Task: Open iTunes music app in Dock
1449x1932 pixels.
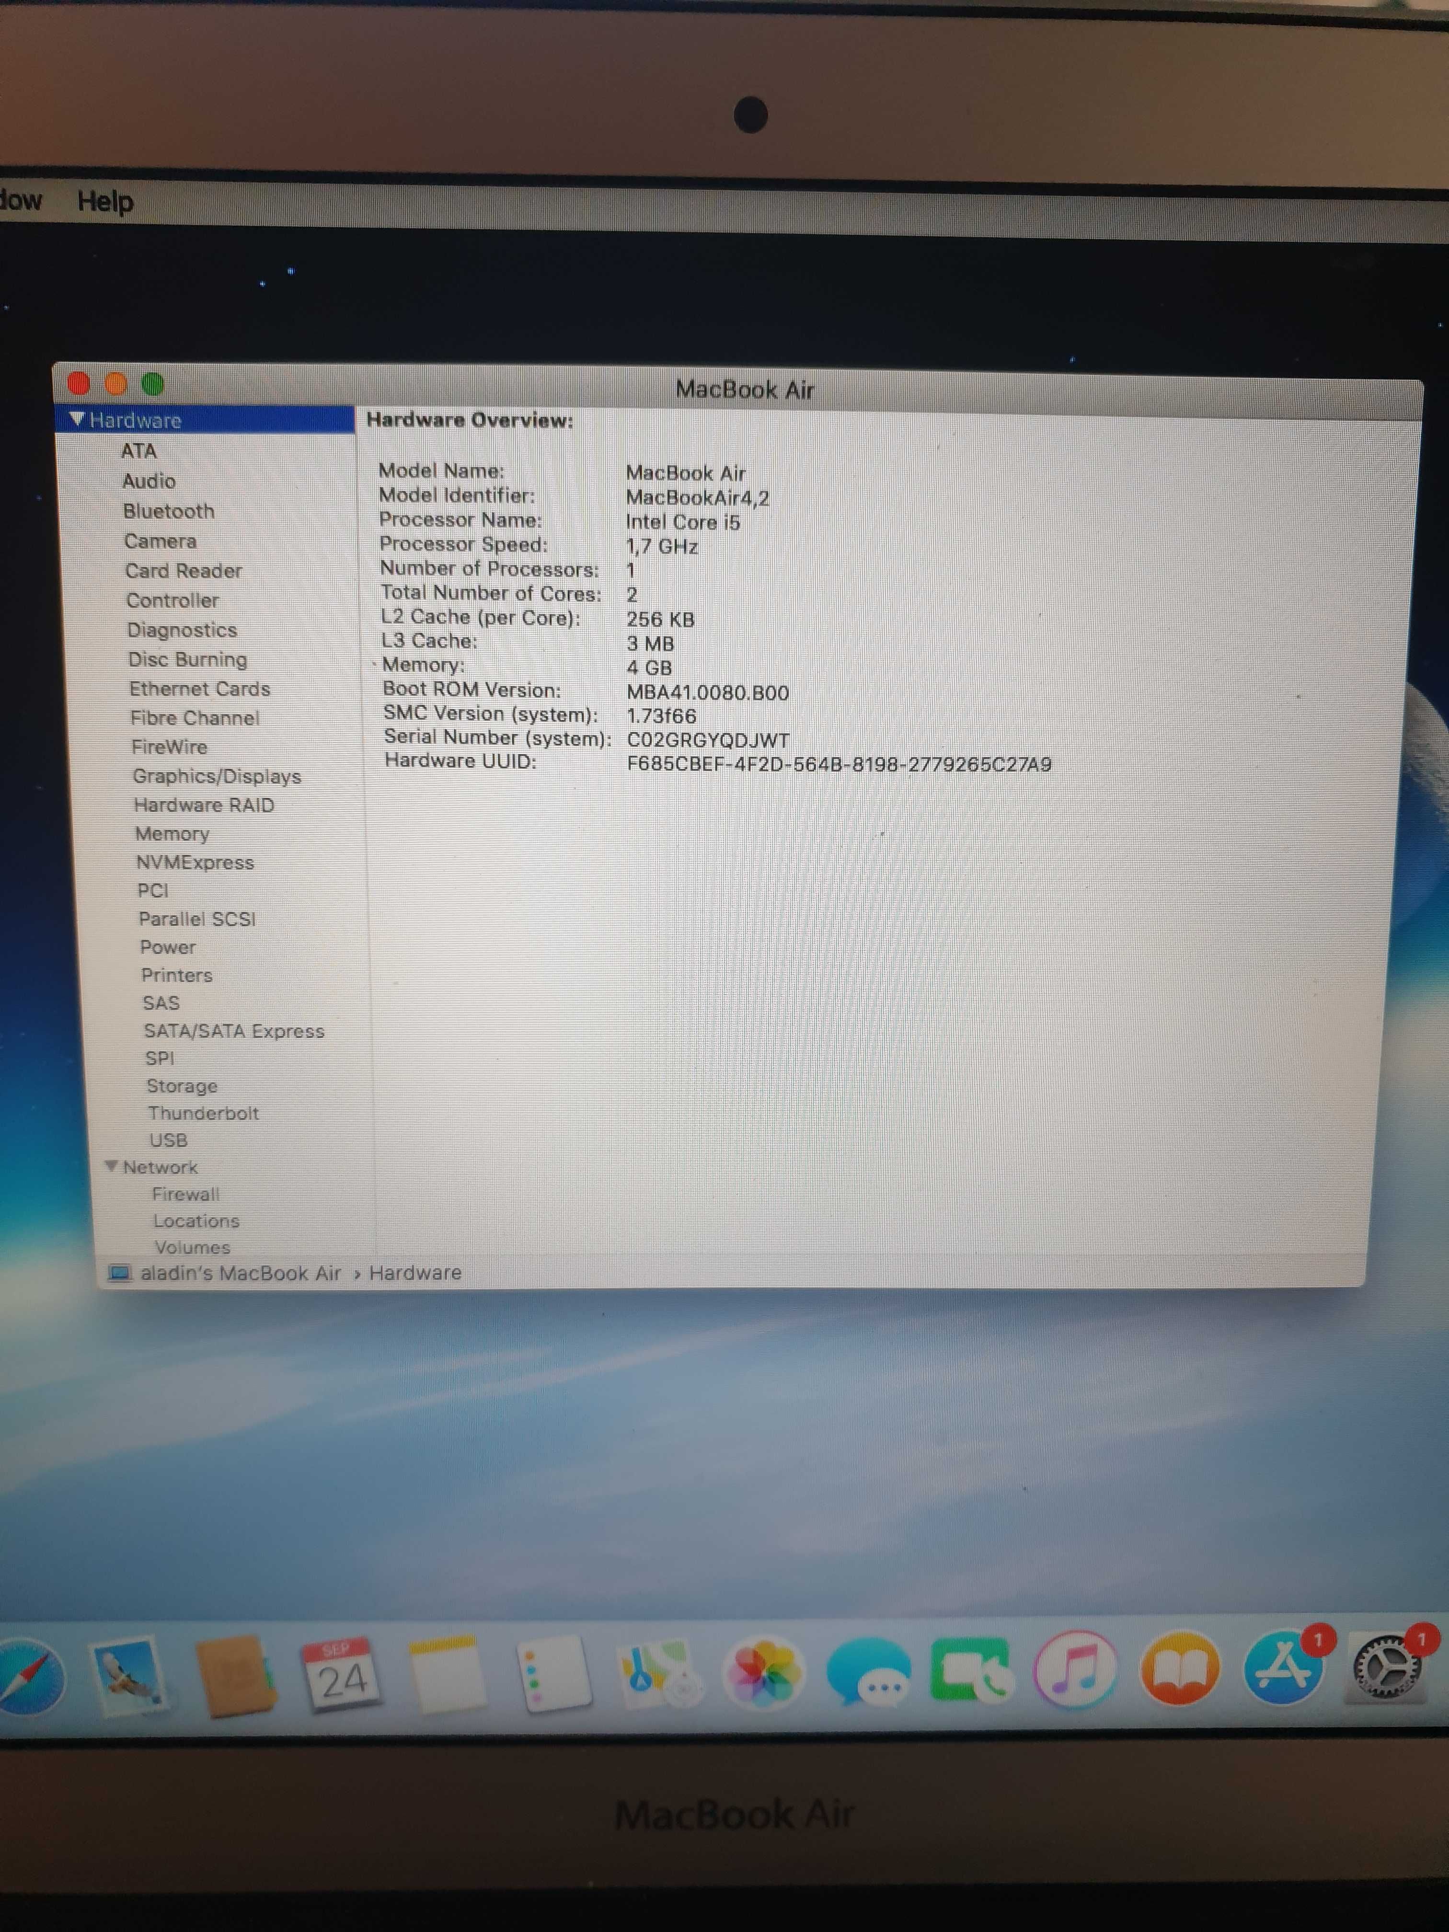Action: 1075,1668
